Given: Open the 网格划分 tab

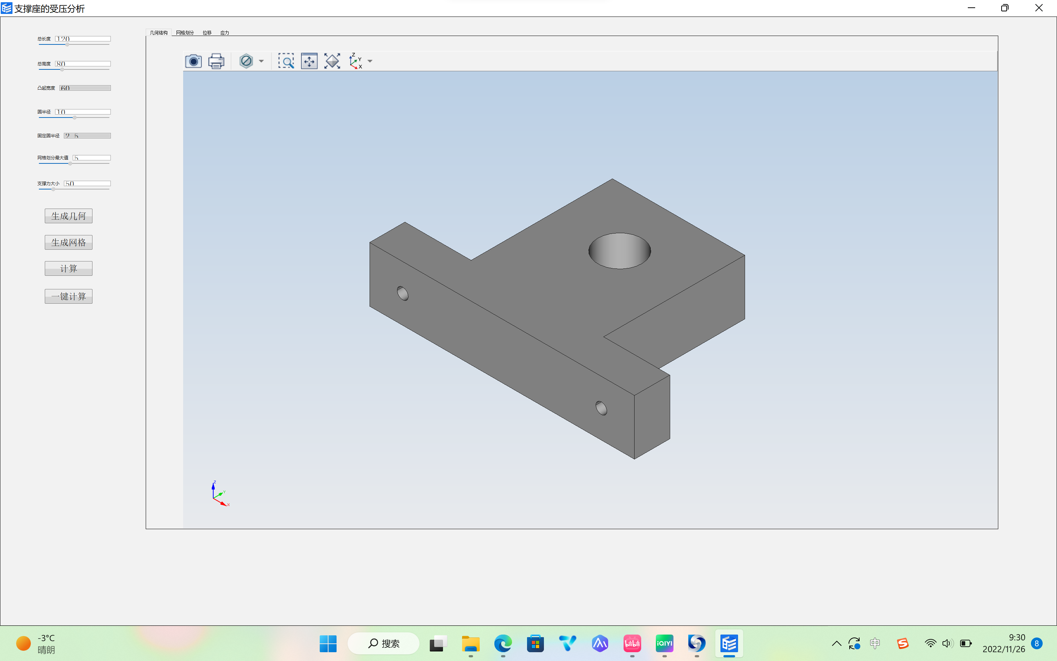Looking at the screenshot, I should click(185, 33).
